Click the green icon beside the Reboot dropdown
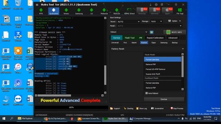This screenshot has width=221, height=124. (x=152, y=32)
